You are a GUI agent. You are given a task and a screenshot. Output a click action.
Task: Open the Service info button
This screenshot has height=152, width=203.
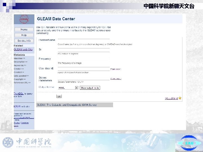click(x=24, y=41)
